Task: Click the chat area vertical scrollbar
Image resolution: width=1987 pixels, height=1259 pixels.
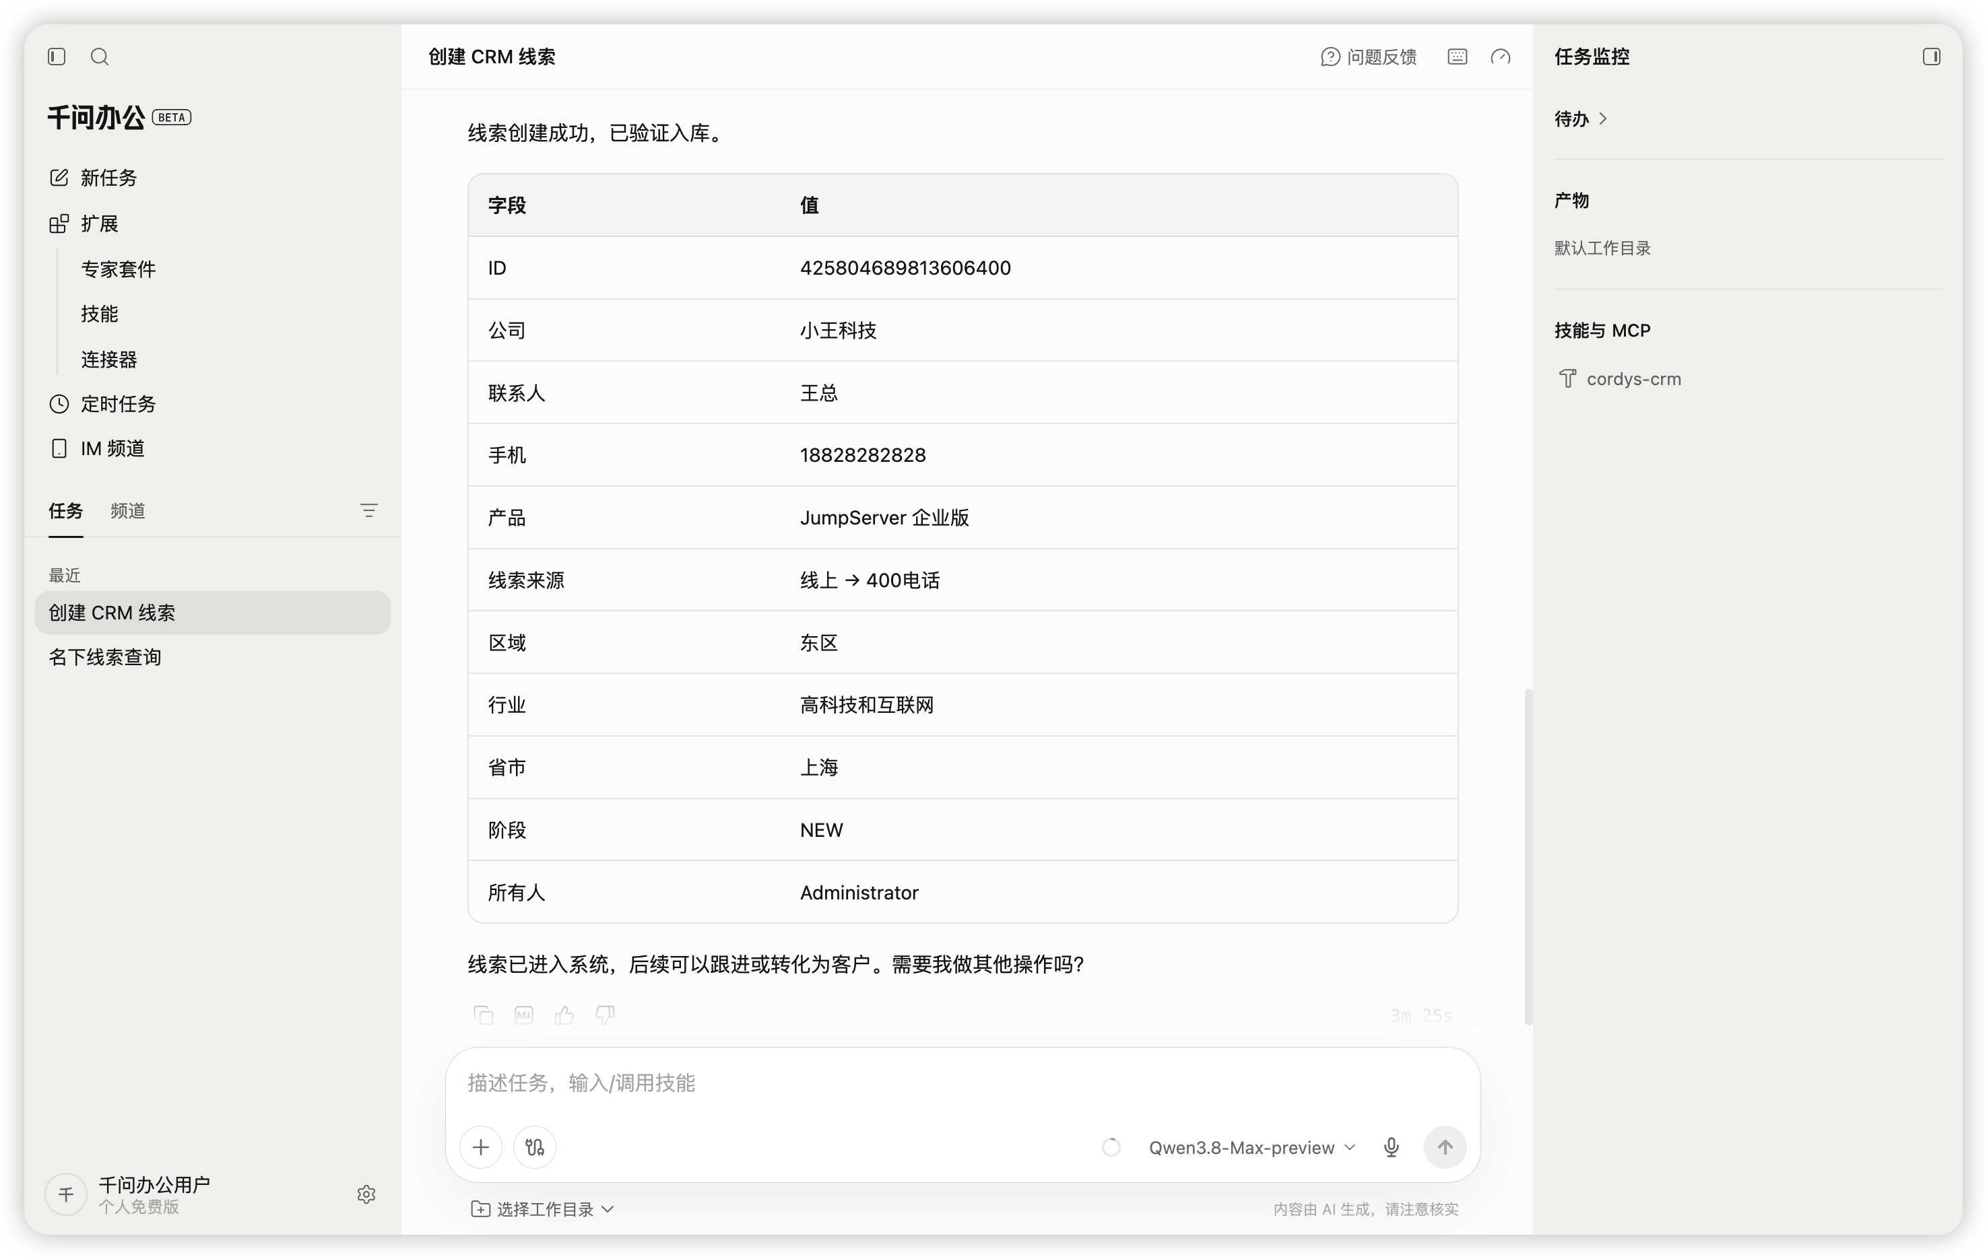Action: [x=1528, y=858]
